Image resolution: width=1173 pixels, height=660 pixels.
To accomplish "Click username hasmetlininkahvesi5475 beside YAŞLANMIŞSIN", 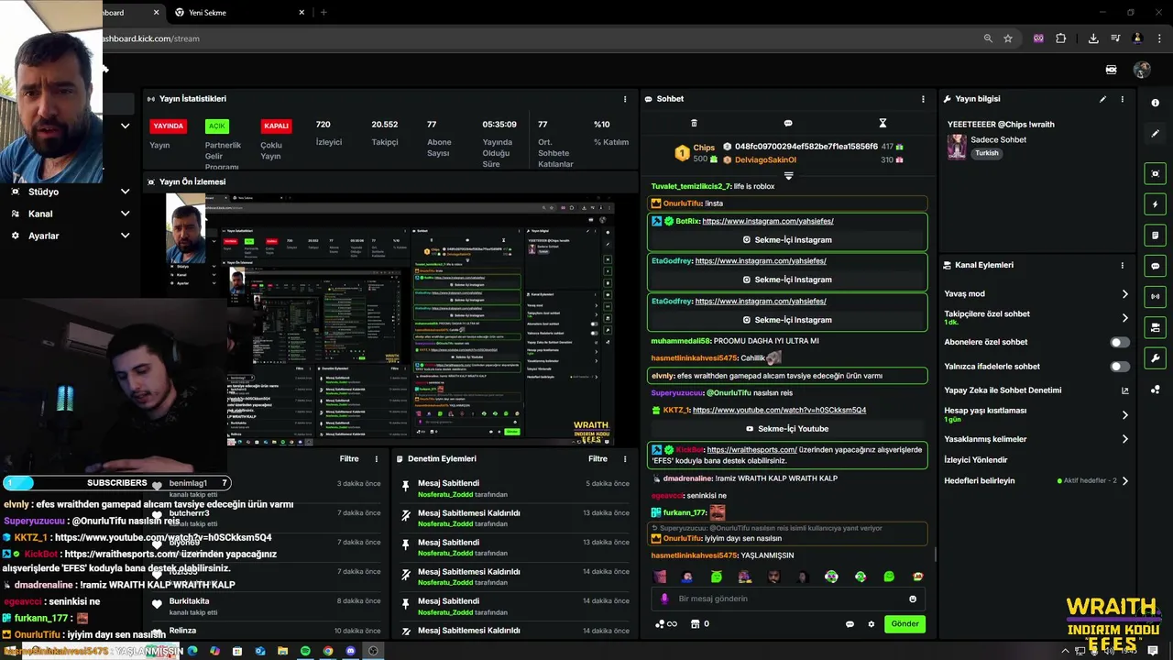I will coord(694,555).
